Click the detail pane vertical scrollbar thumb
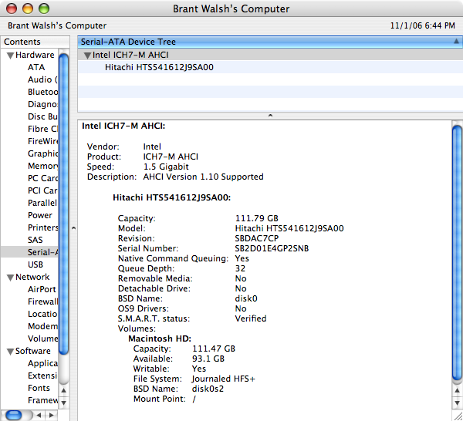The image size is (463, 421). [x=458, y=253]
